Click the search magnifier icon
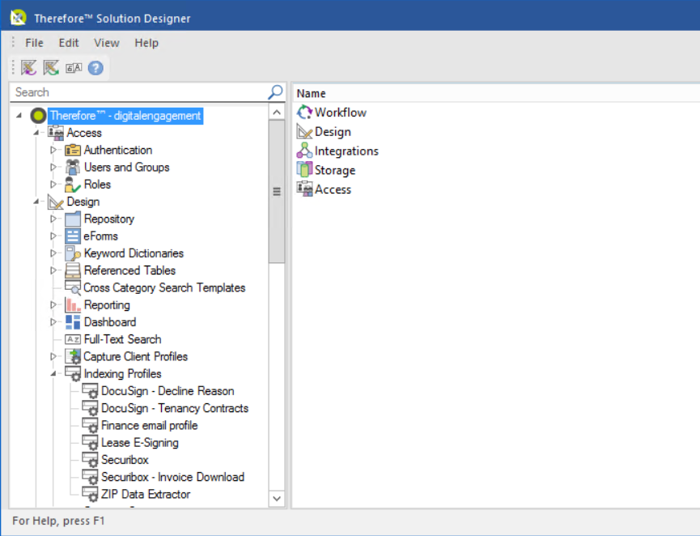Viewport: 700px width, 536px height. (275, 92)
